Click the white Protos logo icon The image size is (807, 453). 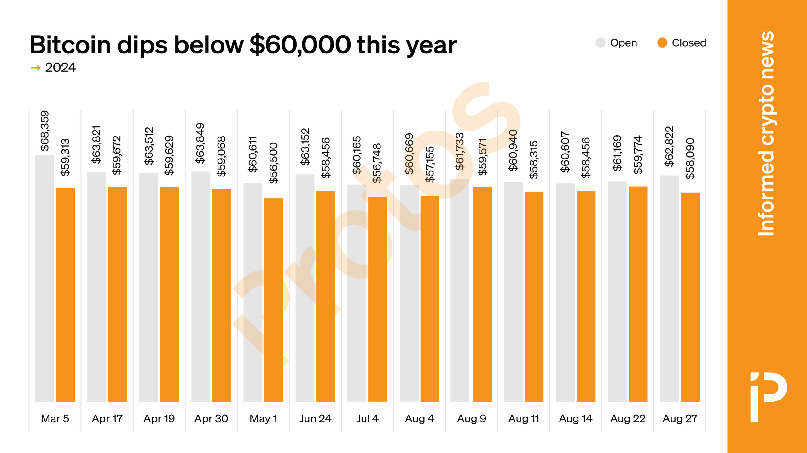[x=768, y=397]
